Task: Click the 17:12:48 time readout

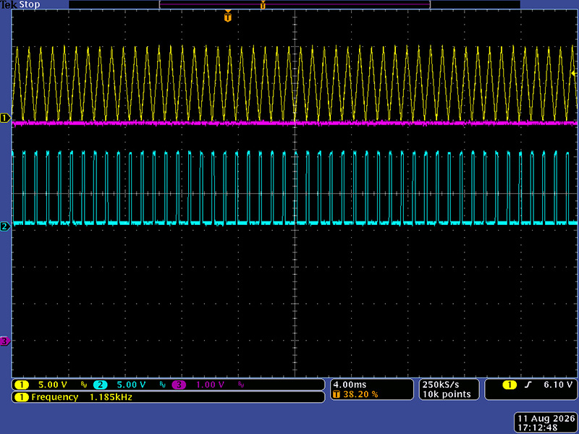Action: tap(537, 427)
